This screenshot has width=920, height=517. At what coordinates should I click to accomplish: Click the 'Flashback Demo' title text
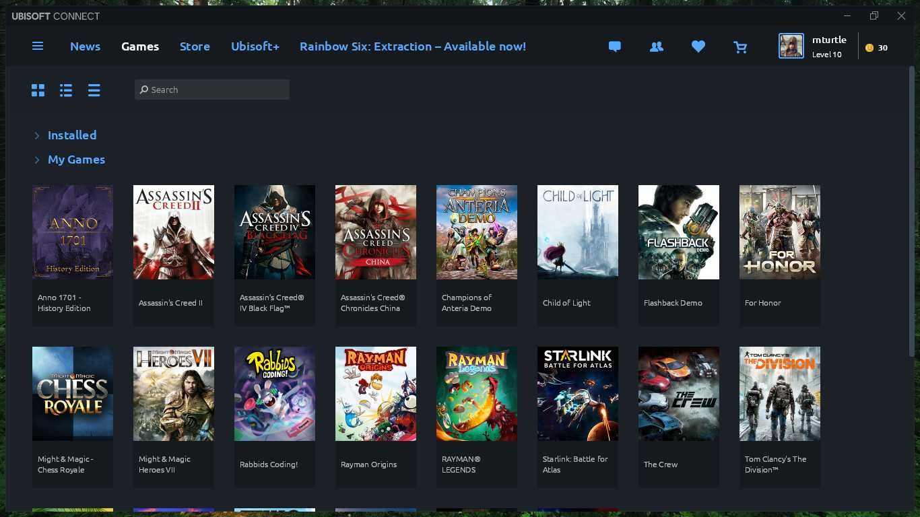point(673,303)
